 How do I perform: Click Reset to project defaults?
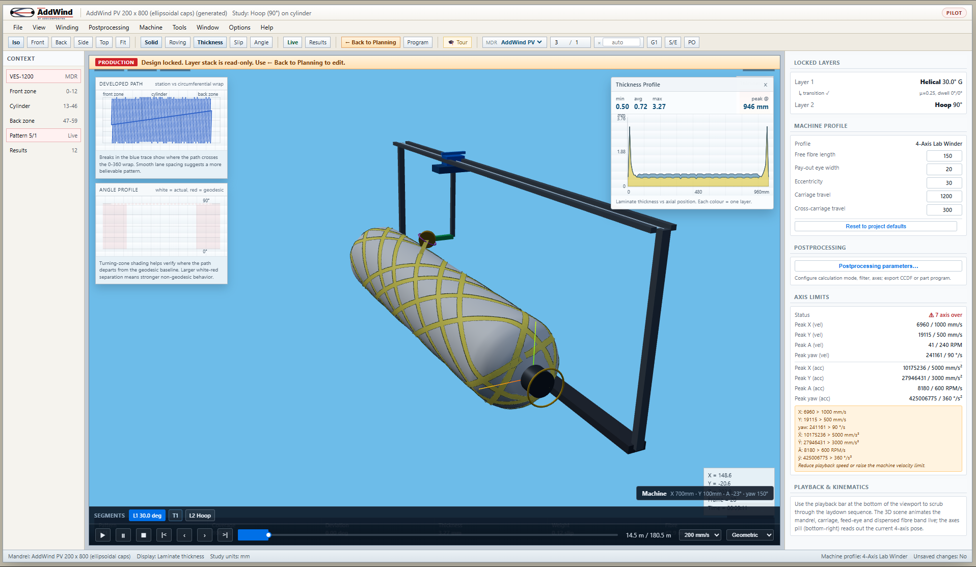(x=876, y=226)
